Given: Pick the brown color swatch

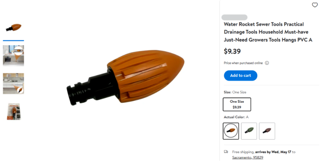Looking at the screenshot, I should 267,131.
